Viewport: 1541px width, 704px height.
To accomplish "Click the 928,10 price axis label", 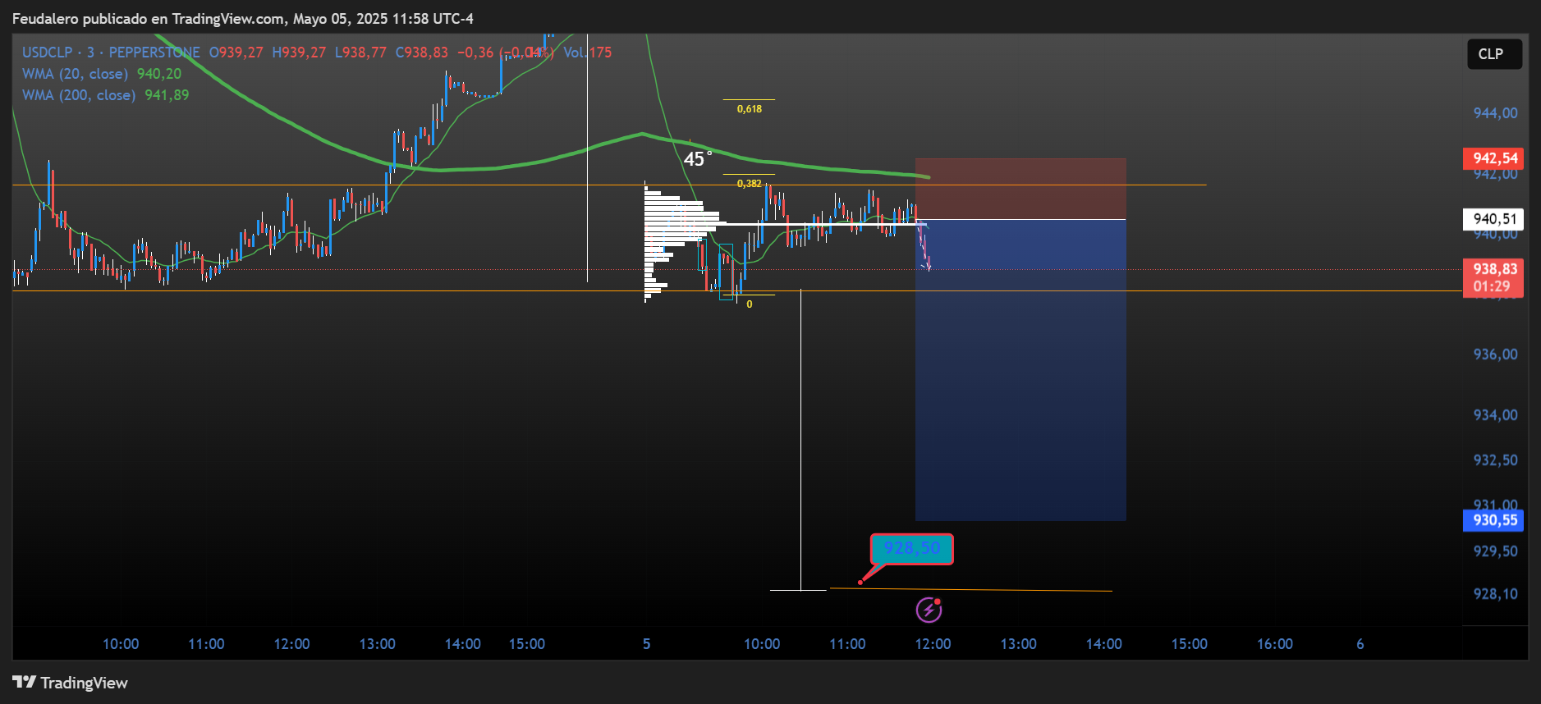I will [x=1495, y=594].
